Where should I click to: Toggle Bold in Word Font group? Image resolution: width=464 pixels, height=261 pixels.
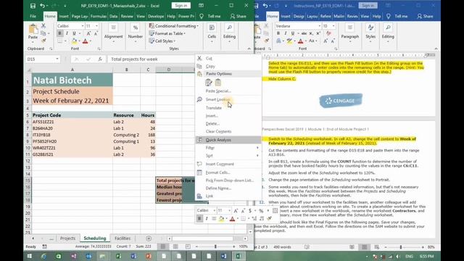tap(278, 33)
